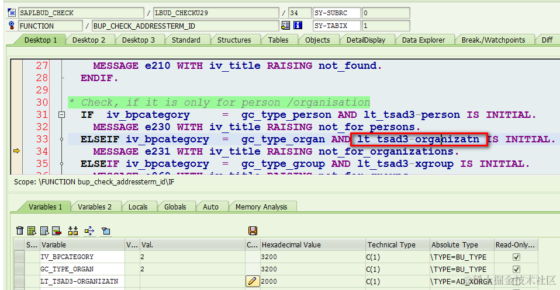This screenshot has width=560, height=290.
Task: Open the Standard tab
Action: pyautogui.click(x=186, y=40)
